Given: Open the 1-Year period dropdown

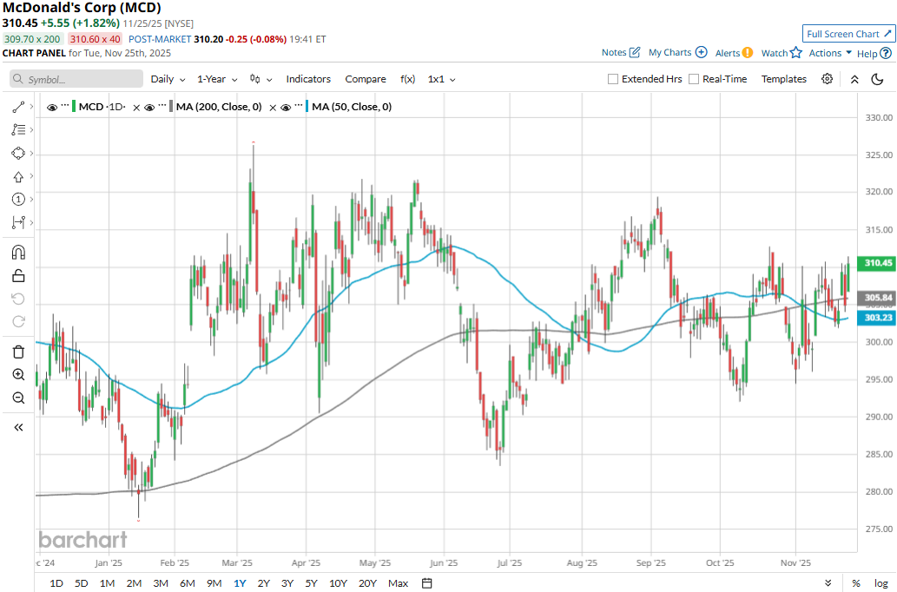Looking at the screenshot, I should tap(217, 79).
